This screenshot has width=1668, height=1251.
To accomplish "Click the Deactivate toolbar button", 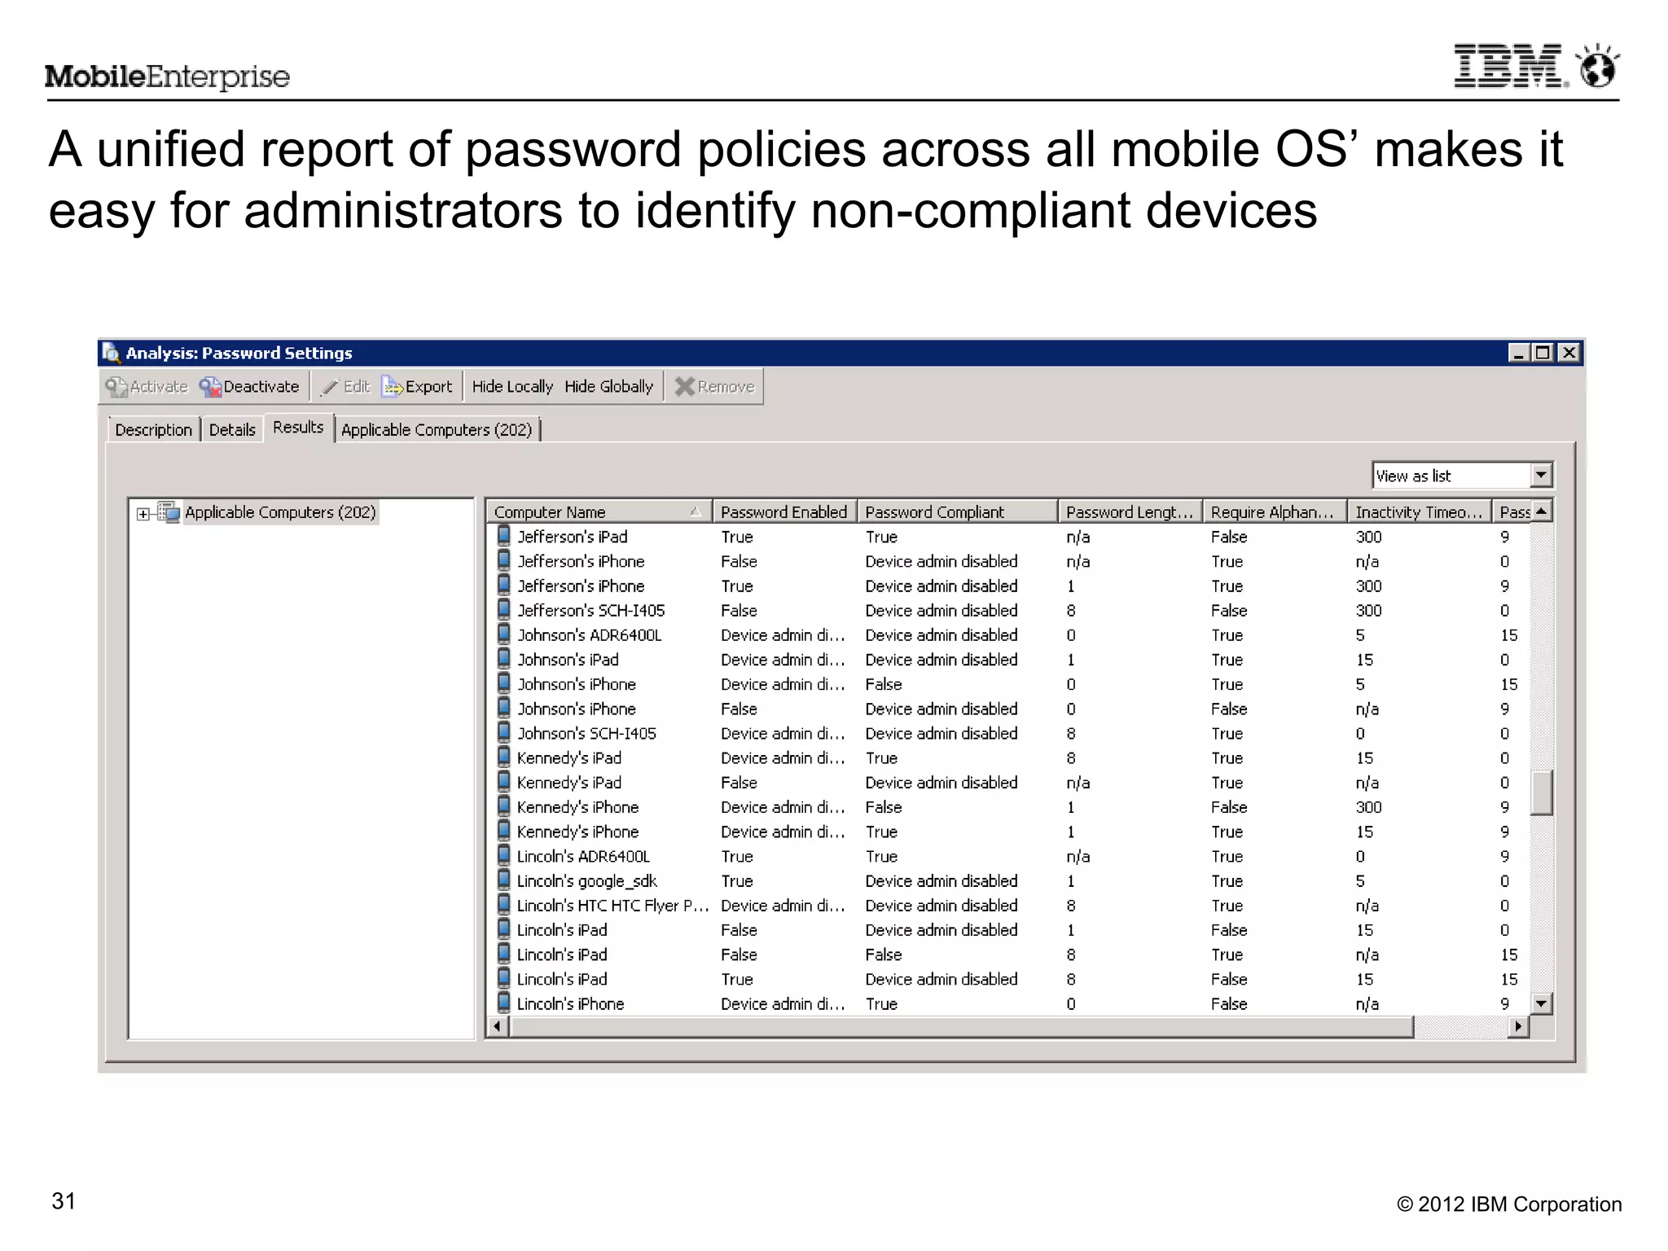I will (250, 387).
